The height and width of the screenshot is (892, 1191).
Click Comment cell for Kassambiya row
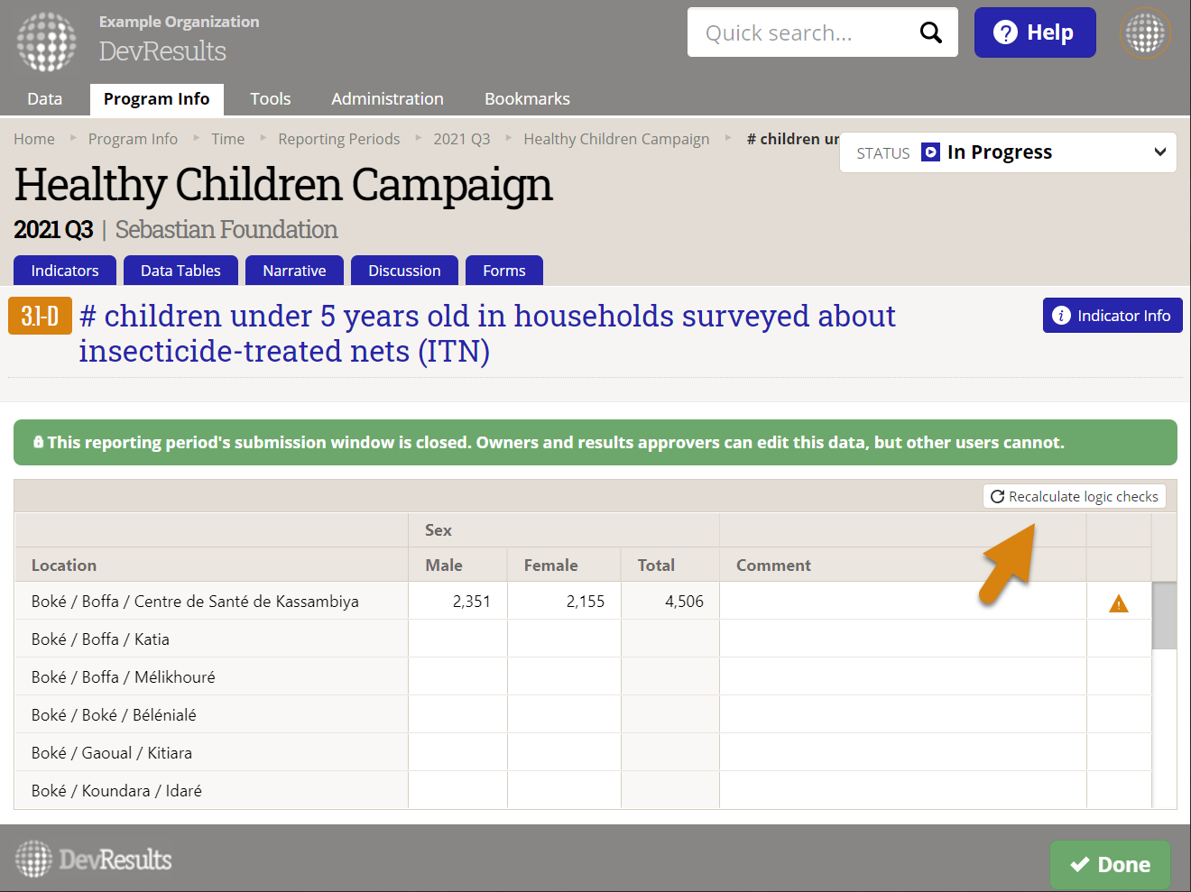click(x=903, y=601)
